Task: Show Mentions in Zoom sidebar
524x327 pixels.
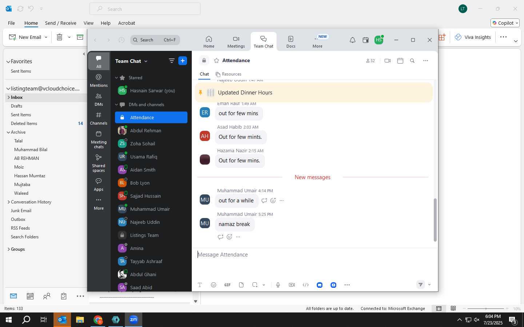Action: pyautogui.click(x=99, y=80)
